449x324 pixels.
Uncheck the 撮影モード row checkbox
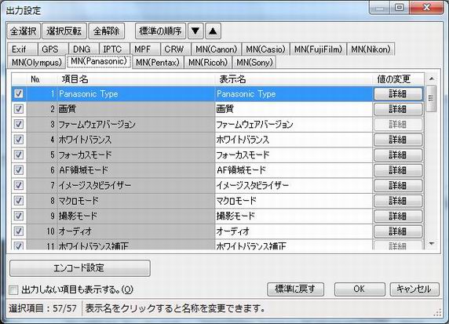(x=19, y=216)
